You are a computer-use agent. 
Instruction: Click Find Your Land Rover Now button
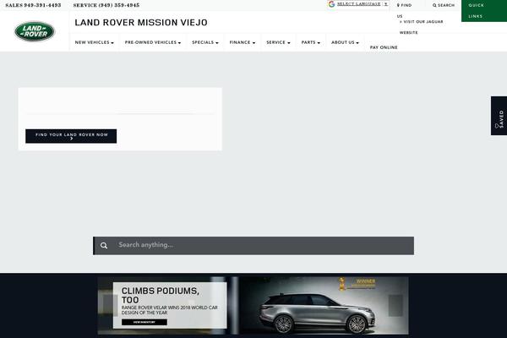(x=71, y=136)
